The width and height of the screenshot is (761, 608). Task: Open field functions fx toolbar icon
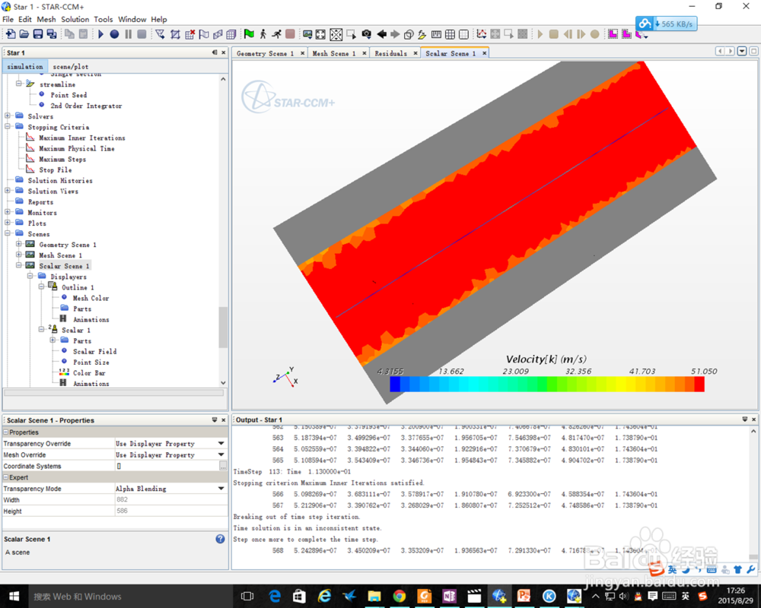pos(422,34)
